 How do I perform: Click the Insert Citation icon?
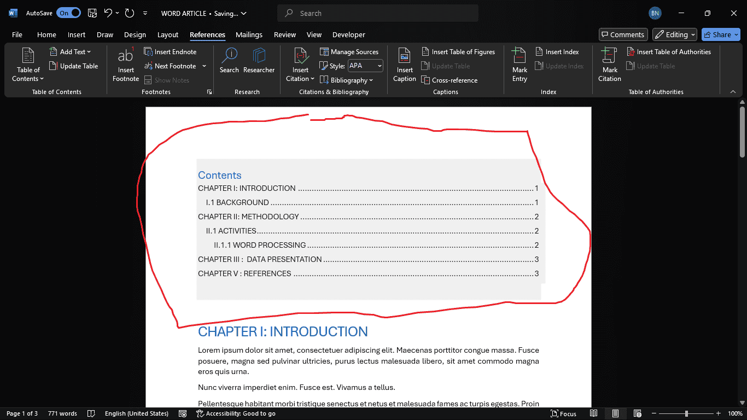click(300, 56)
